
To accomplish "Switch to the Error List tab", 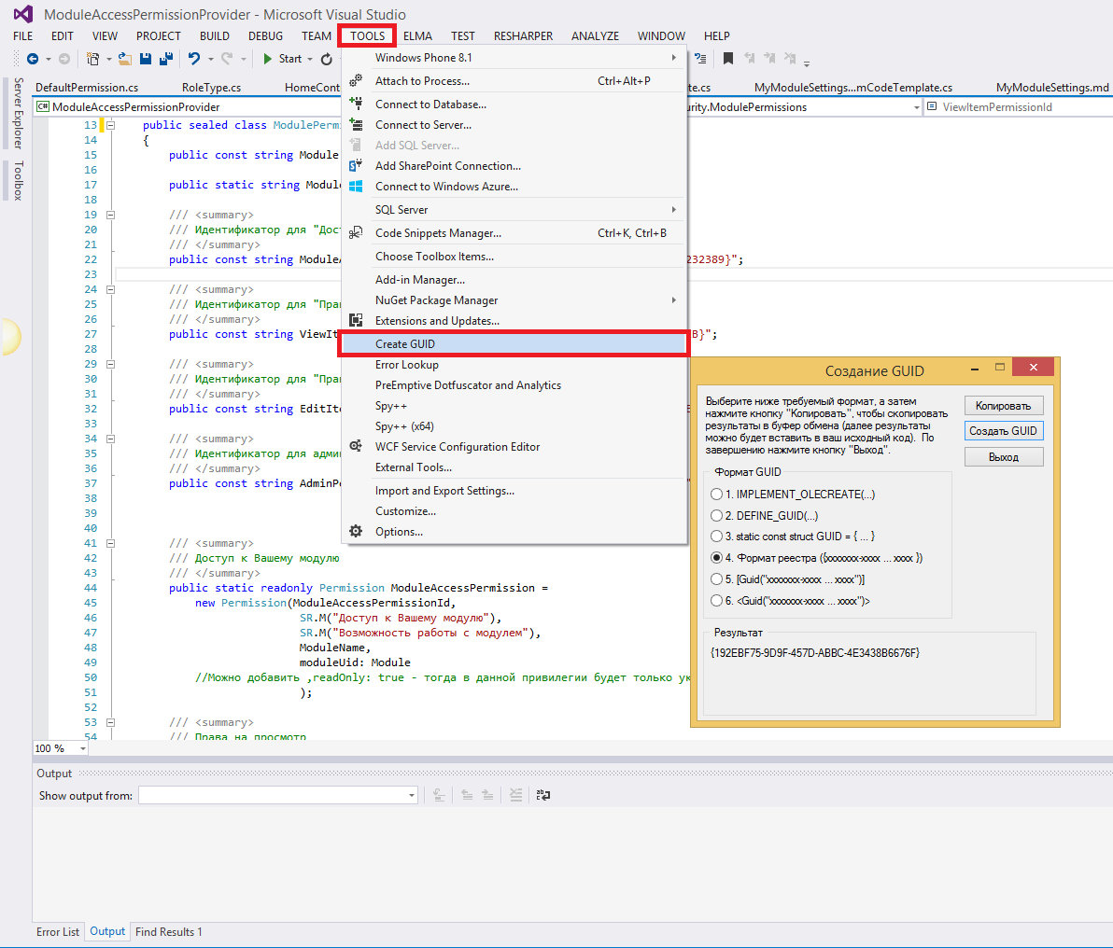I will (x=58, y=932).
